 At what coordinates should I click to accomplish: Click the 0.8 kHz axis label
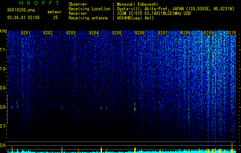pyautogui.click(x=3, y=107)
